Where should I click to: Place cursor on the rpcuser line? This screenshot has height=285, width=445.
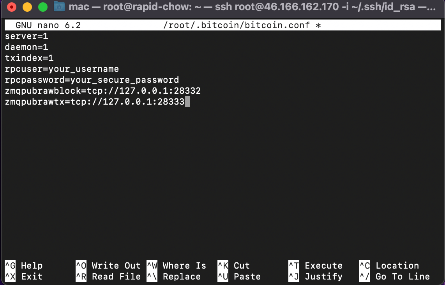tap(62, 69)
